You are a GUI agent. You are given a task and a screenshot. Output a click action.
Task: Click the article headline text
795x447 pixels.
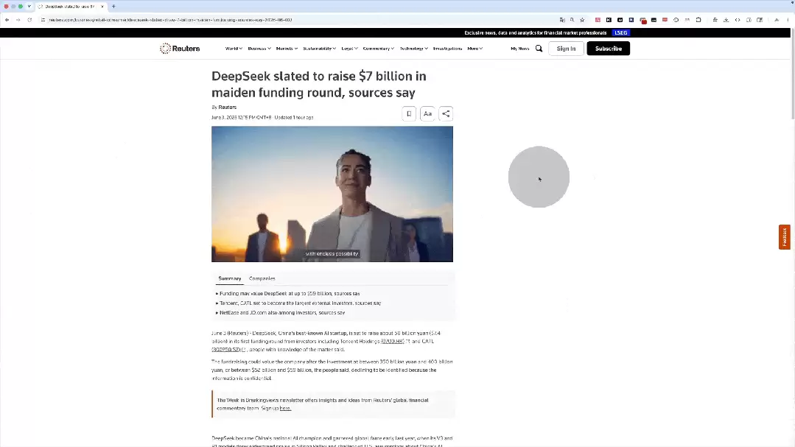click(x=318, y=84)
